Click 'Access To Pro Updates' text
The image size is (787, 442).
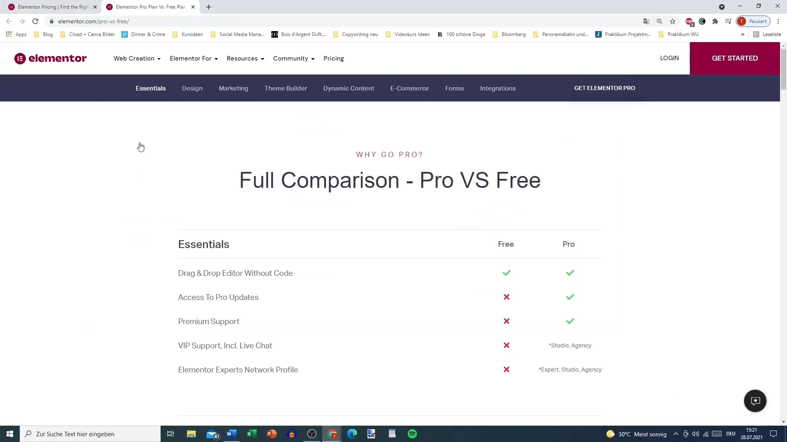(218, 297)
